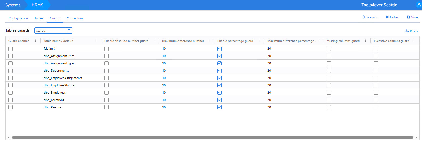Click the Tables guards search field
Screen dimensions: 422x145
click(50, 31)
